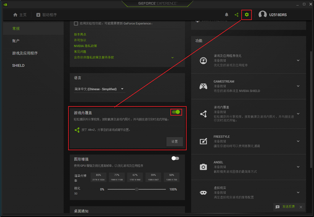The height and width of the screenshot is (217, 314).
Task: Click the feedback chat icon
Action: [278, 207]
